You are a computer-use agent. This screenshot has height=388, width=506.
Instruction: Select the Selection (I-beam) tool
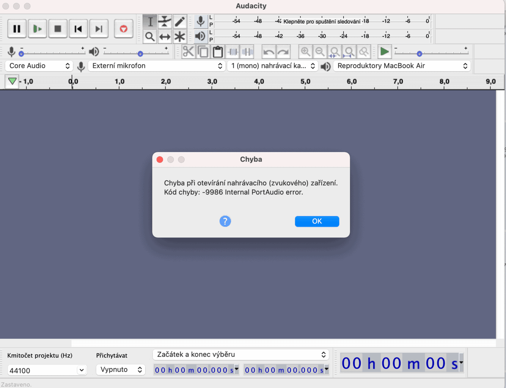150,22
